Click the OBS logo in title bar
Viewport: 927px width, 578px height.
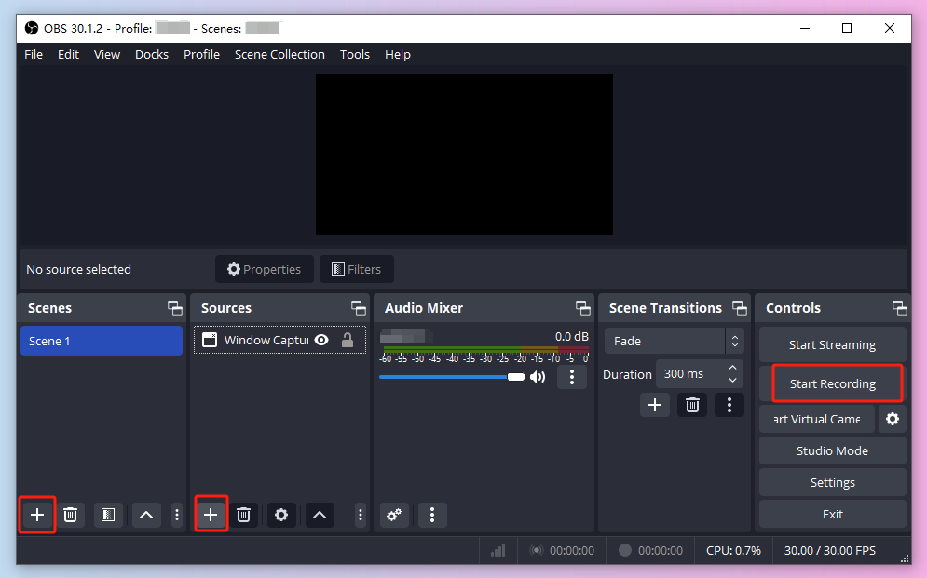(32, 28)
